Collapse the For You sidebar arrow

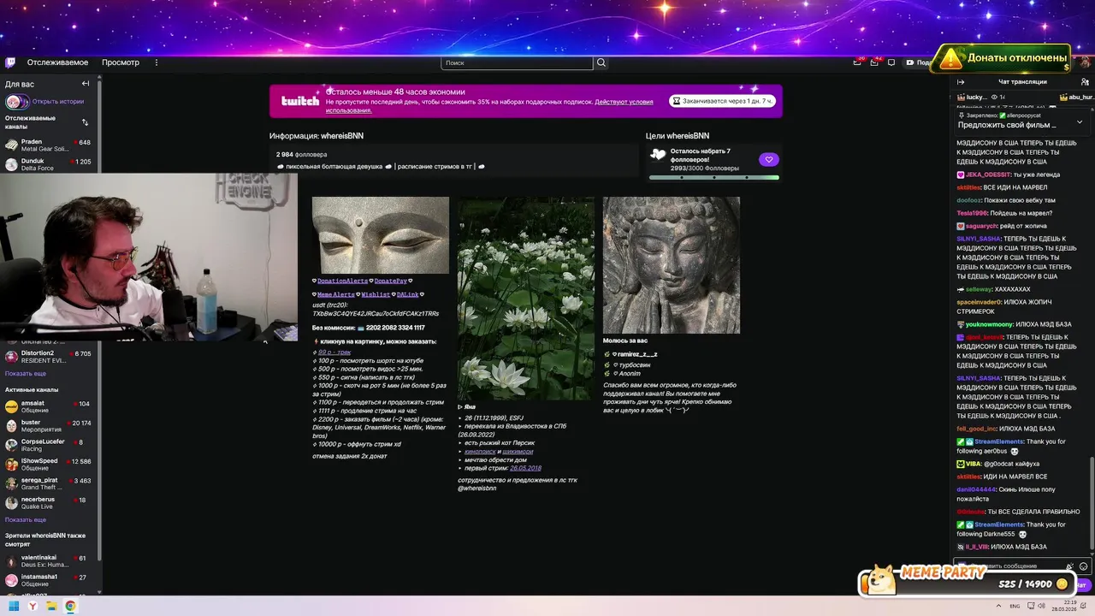point(86,84)
